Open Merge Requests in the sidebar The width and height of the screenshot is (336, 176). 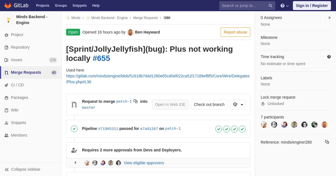click(31, 72)
